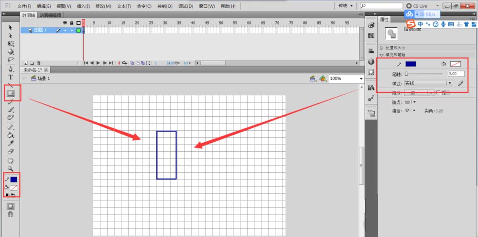
Task: Select the Eyedropper tool
Action: point(11,143)
